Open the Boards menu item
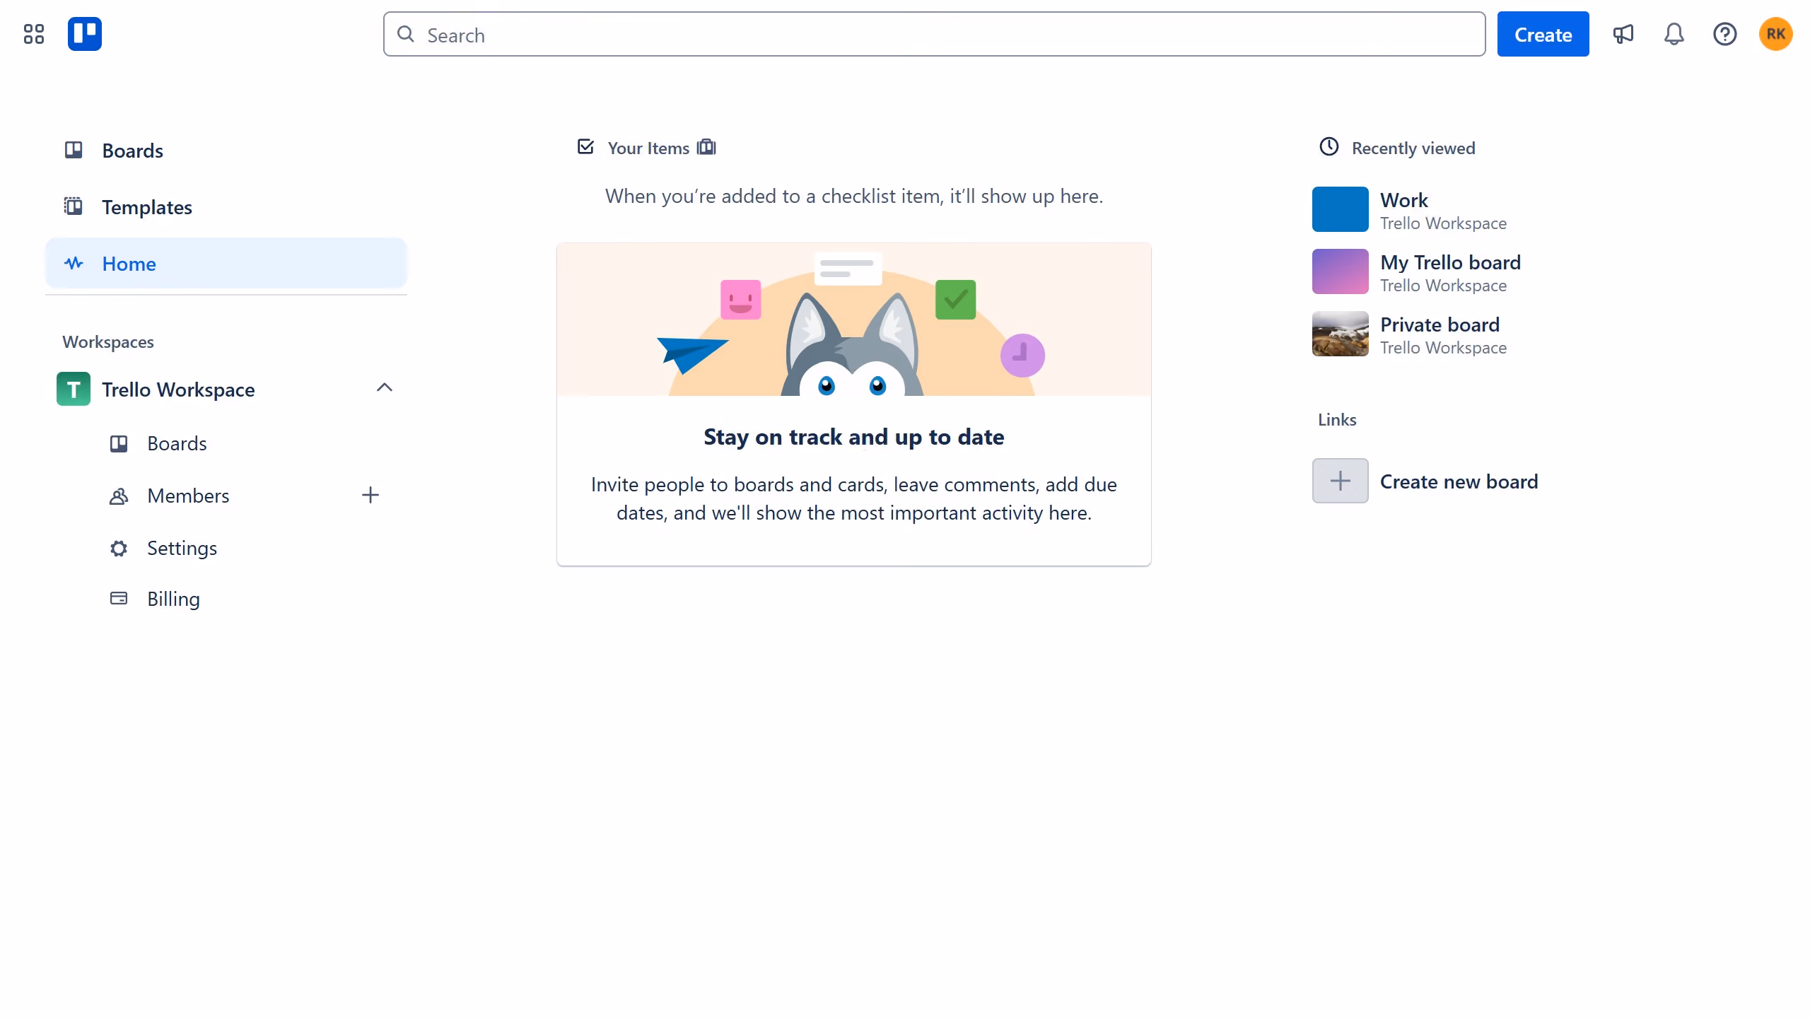 (226, 150)
